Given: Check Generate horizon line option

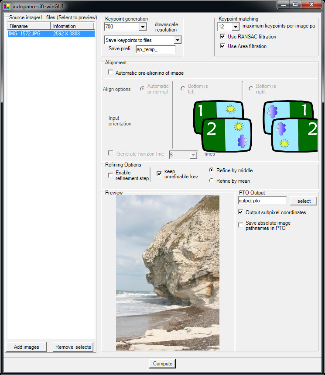Looking at the screenshot, I should [x=110, y=153].
